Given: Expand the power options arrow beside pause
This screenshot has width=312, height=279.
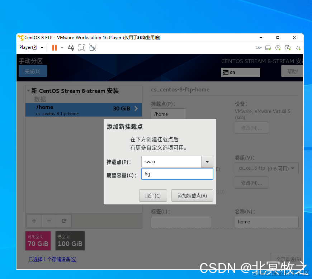Looking at the screenshot, I should (x=62, y=48).
